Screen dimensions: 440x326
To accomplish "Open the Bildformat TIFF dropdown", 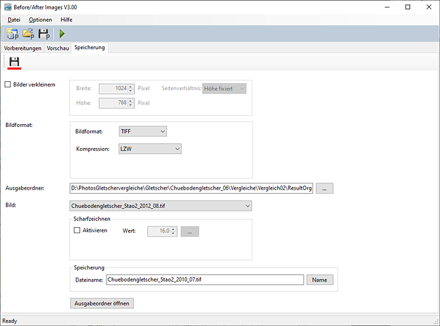I will coord(143,132).
